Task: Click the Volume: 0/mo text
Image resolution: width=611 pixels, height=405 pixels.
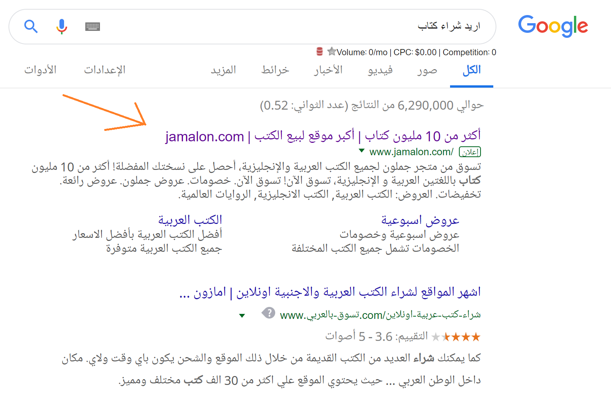Action: pyautogui.click(x=362, y=52)
